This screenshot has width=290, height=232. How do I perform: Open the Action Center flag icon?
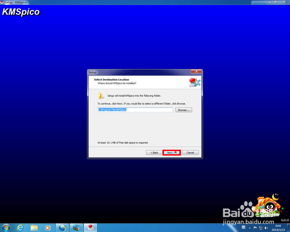[255, 228]
